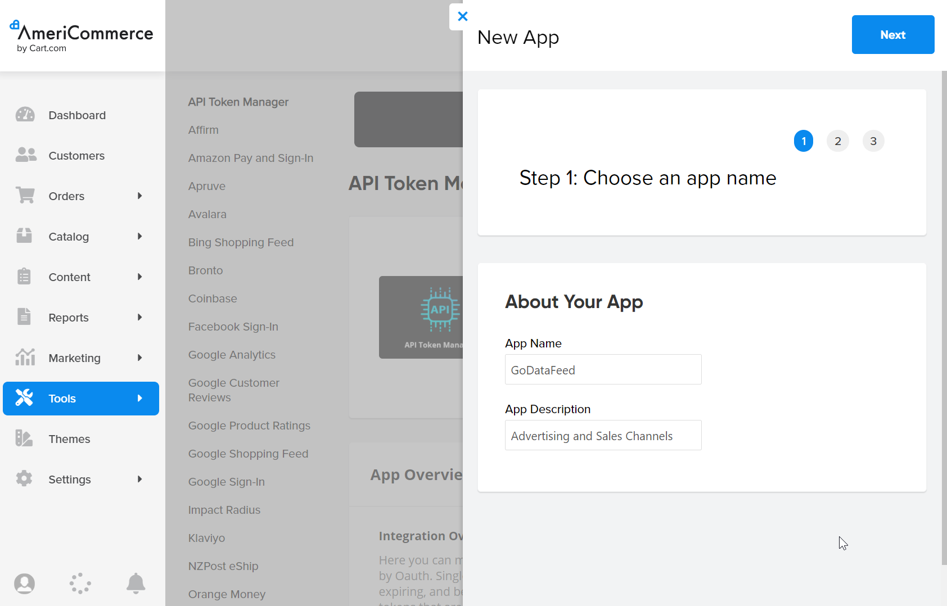The height and width of the screenshot is (606, 947).
Task: Click the App Description input field
Action: click(x=603, y=435)
